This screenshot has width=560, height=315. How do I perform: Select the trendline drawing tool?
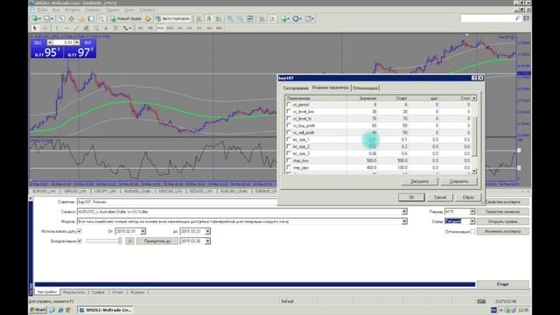[76, 28]
